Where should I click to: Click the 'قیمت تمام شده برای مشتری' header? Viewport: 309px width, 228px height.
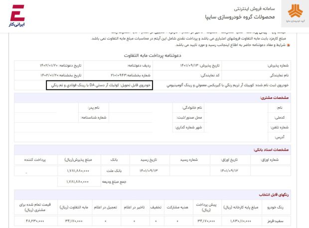tap(35, 207)
